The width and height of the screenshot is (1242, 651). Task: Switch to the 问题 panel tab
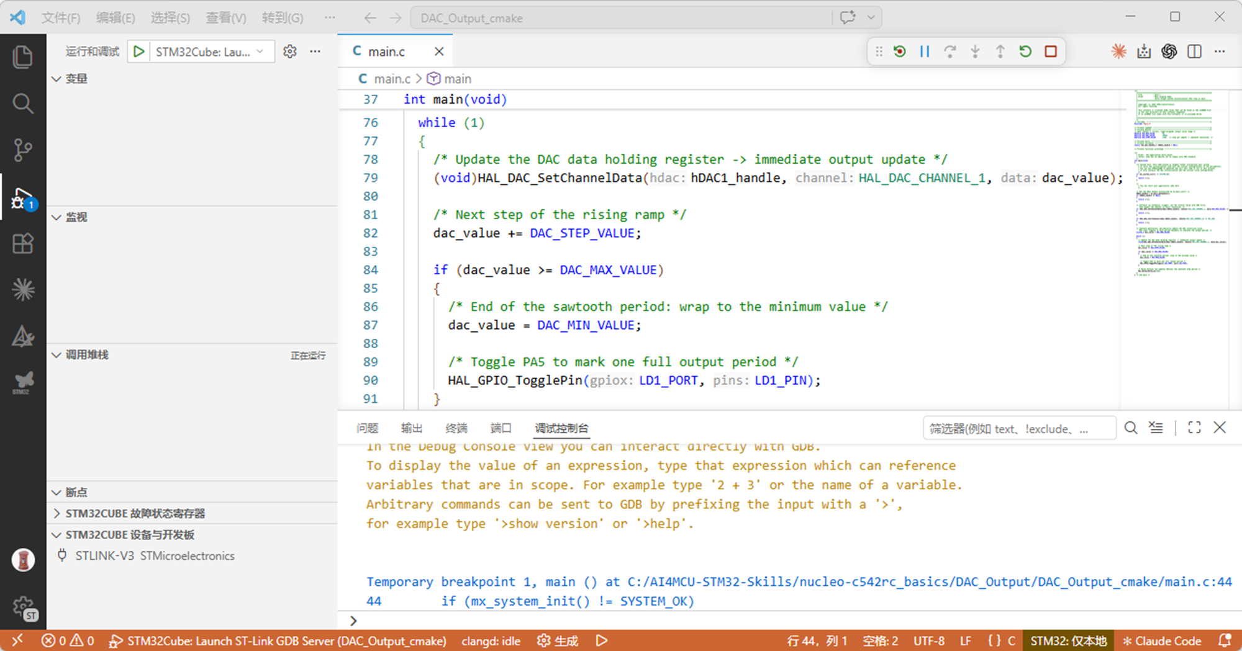367,428
